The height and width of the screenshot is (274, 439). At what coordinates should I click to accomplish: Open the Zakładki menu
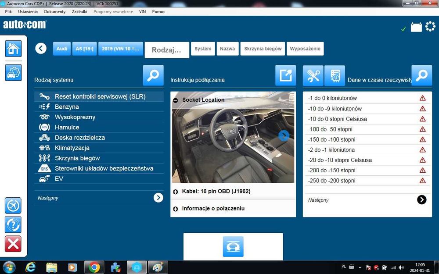point(79,11)
